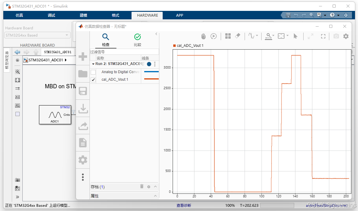Click the fit-to-view icon in the Simulink palette
The image size is (358, 211).
[18, 80]
